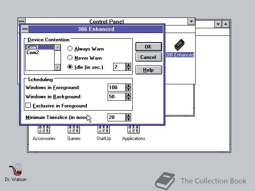Decrease Windows in Foreground priority
This screenshot has width=255, height=191.
tap(128, 89)
